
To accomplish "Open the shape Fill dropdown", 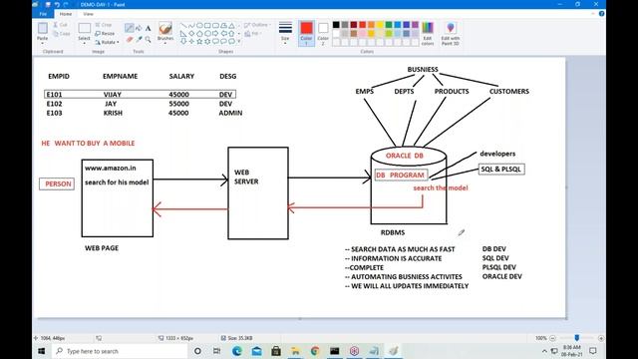I will click(252, 33).
